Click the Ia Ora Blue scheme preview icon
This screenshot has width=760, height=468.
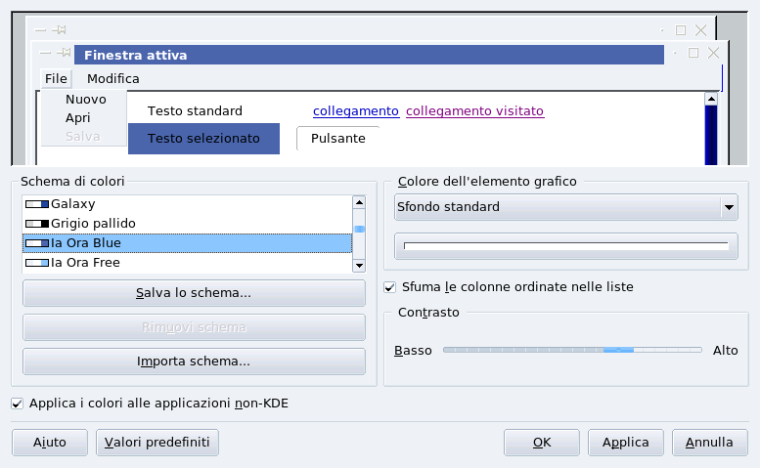(x=37, y=242)
